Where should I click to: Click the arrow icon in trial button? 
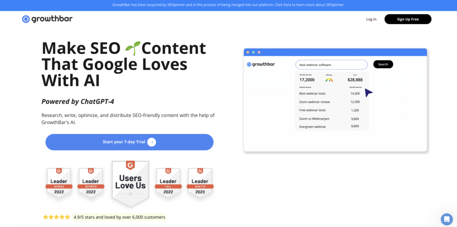(x=152, y=142)
